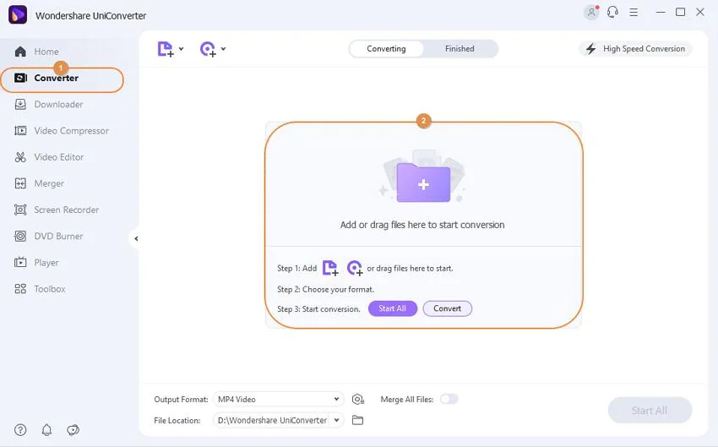Click the Convert button in Step 3
Viewport: 718px width, 447px height.
click(x=448, y=308)
